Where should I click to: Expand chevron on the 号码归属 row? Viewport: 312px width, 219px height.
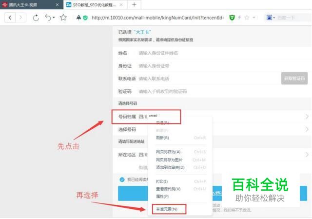[x=307, y=117]
